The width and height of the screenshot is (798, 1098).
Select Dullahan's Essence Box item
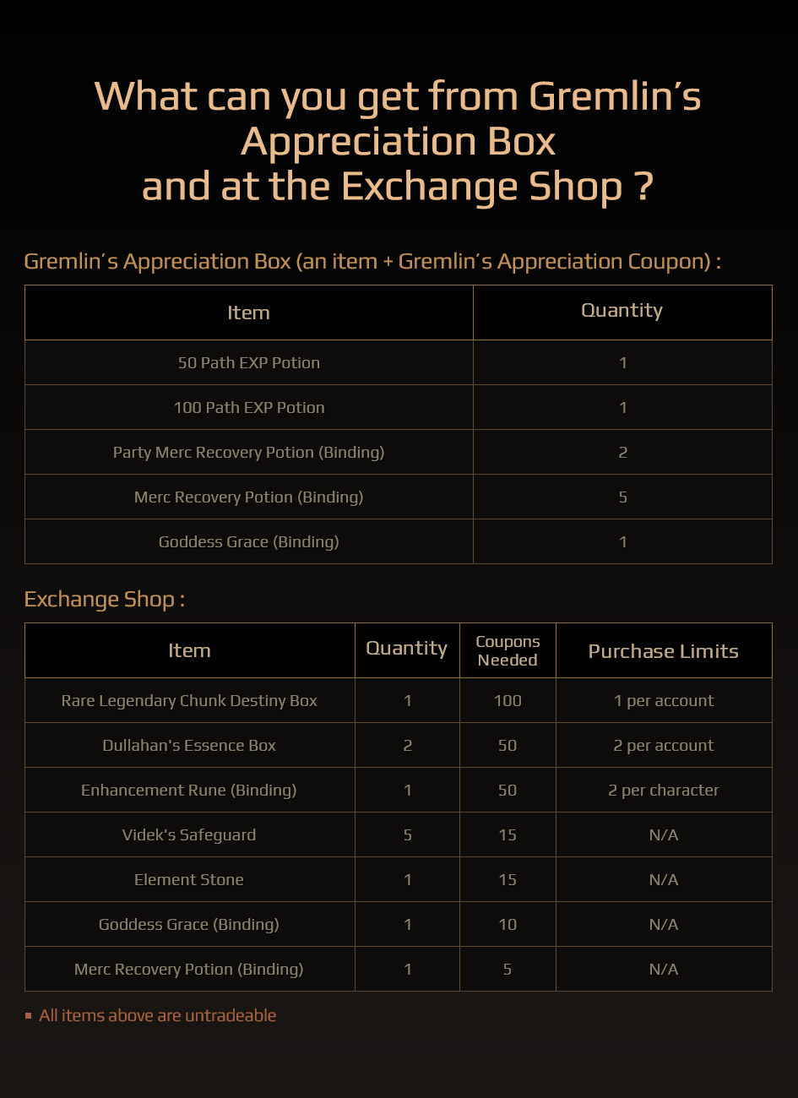coord(189,746)
